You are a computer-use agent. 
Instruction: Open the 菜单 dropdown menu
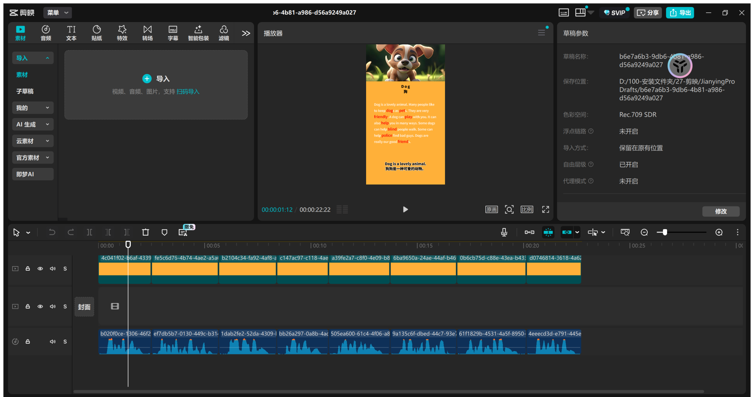(57, 12)
